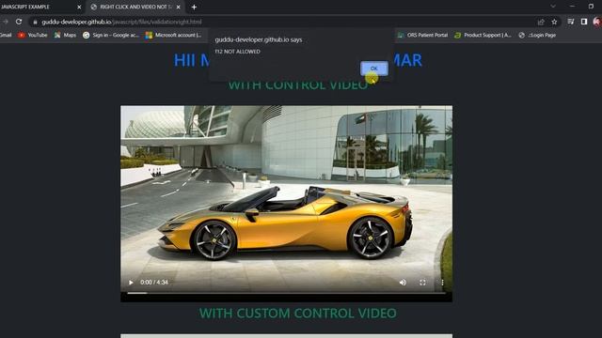
Task: Click the F12 NOT ALLOWED message
Action: click(x=237, y=52)
